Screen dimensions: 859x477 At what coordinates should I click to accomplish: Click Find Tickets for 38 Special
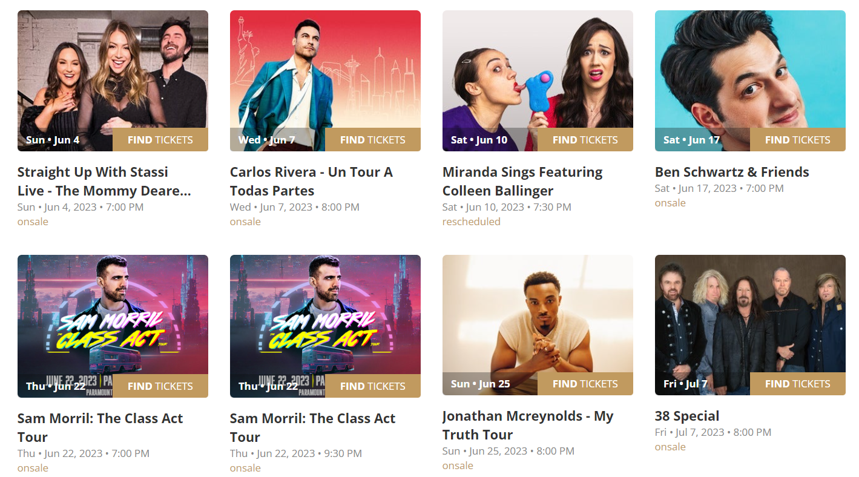click(x=798, y=384)
